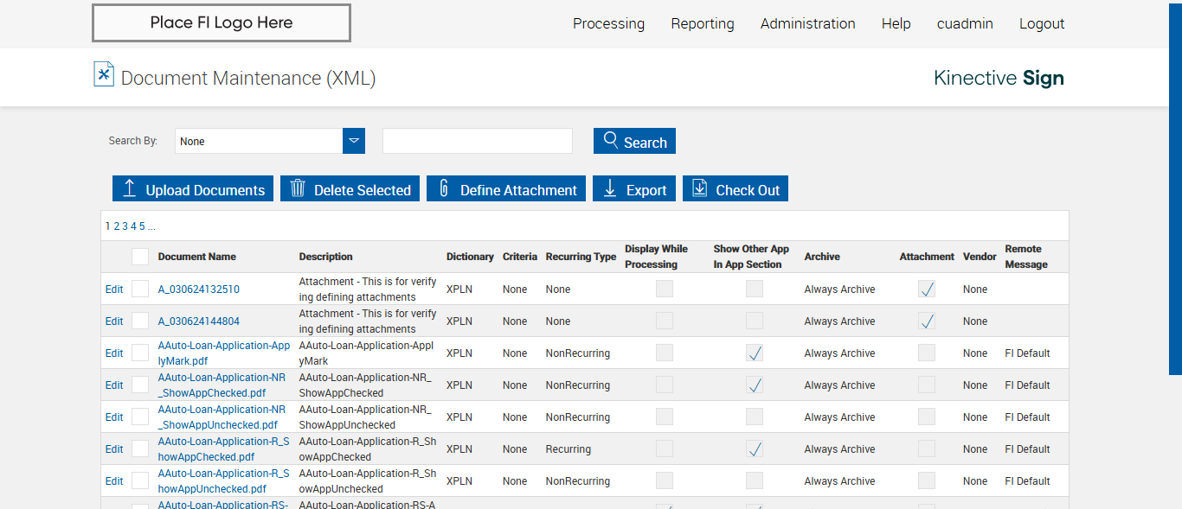Edit the A_030624132510 document row
This screenshot has height=509, width=1182.
pyautogui.click(x=114, y=289)
